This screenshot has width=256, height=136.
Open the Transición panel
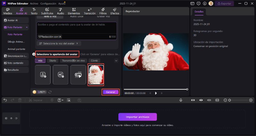coord(90,11)
